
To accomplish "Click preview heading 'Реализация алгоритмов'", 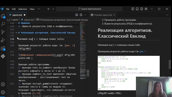I will (x=125, y=33).
